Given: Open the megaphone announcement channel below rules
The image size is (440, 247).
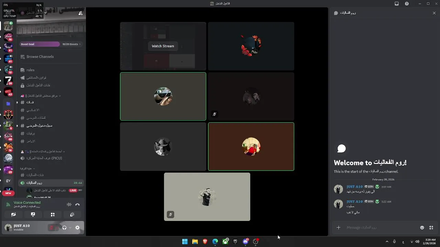Looking at the screenshot, I should click(51, 78).
